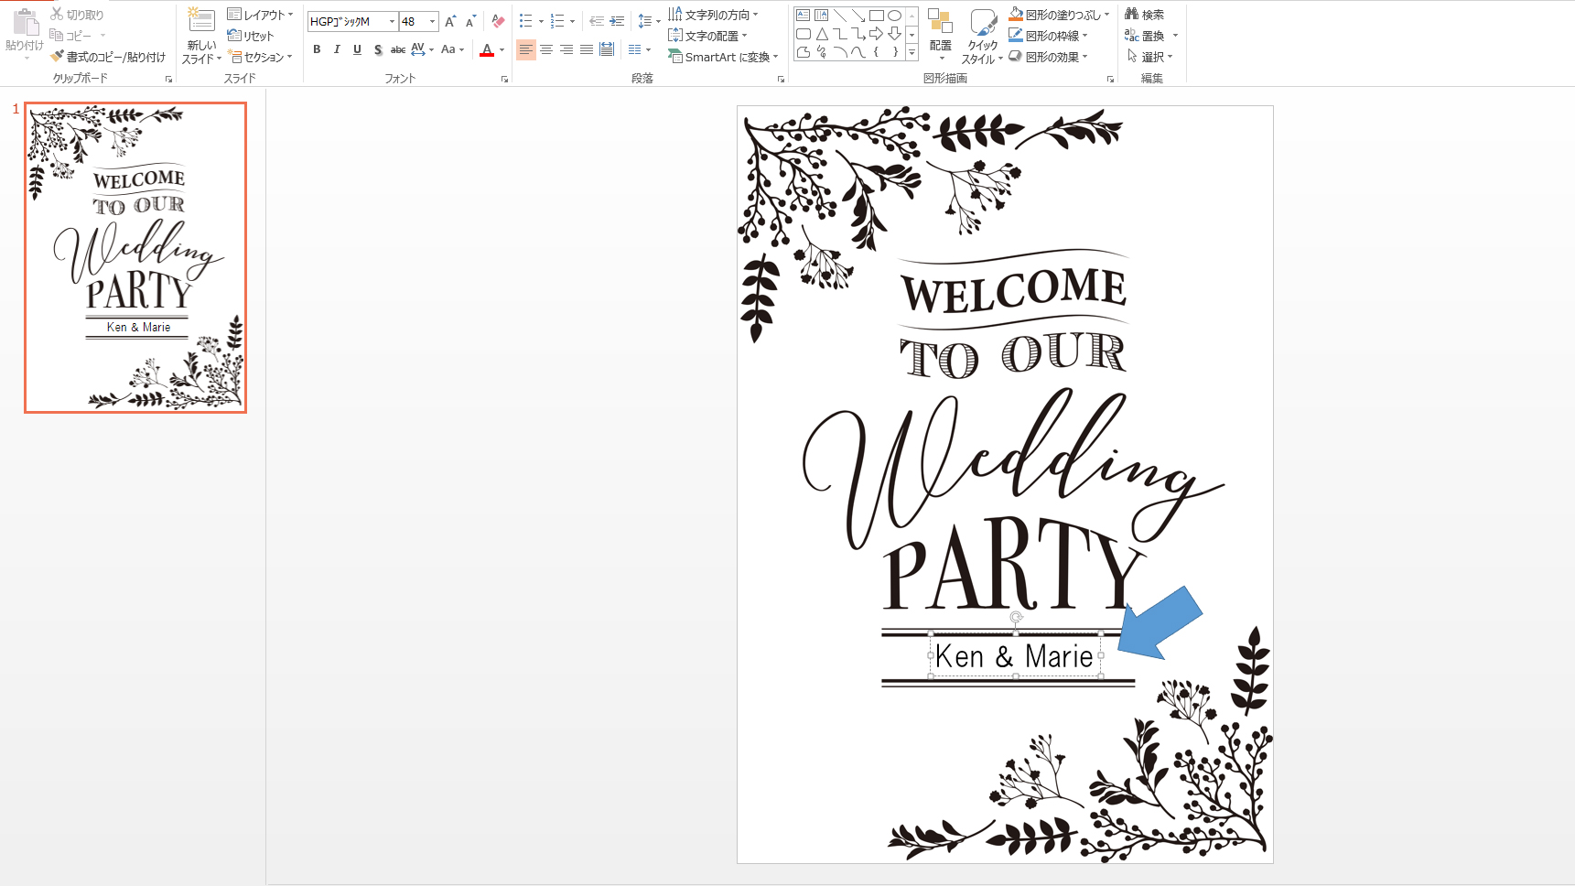Screen dimensions: 1575x886
Task: Increase the list indent level
Action: click(617, 21)
